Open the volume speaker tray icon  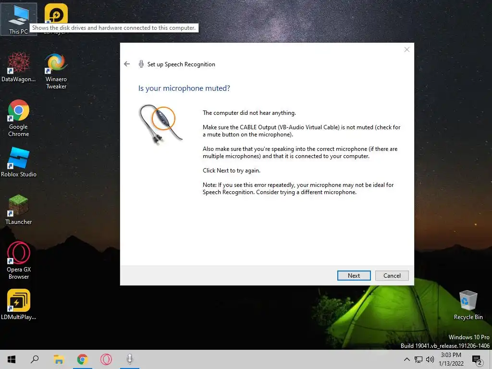coord(430,359)
